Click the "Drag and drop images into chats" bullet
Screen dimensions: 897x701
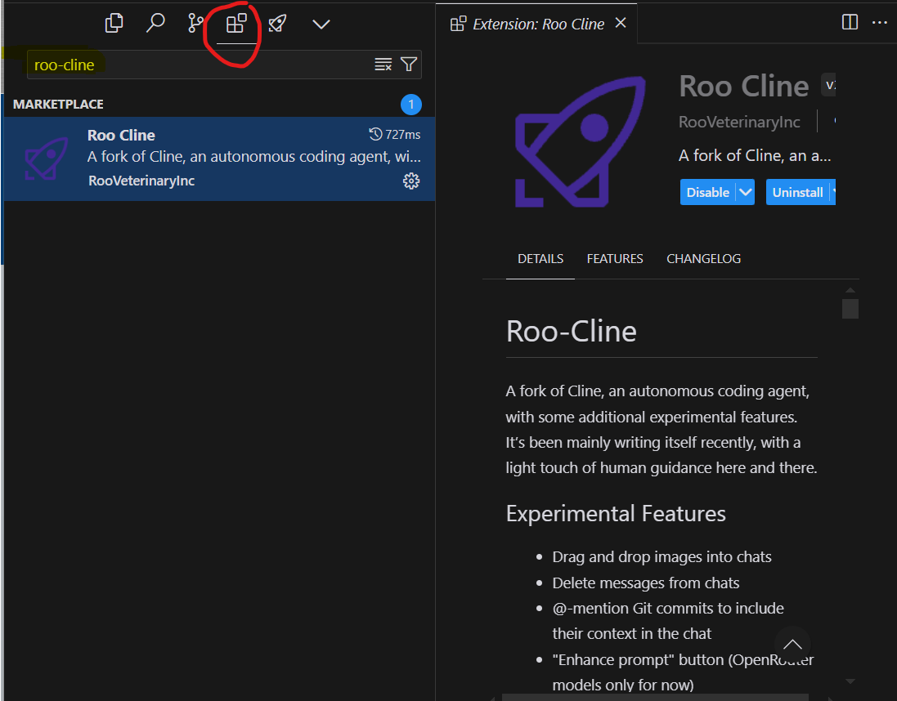click(662, 557)
